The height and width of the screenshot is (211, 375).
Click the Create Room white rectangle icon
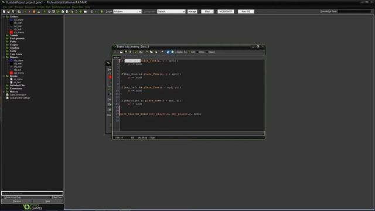pos(85,12)
